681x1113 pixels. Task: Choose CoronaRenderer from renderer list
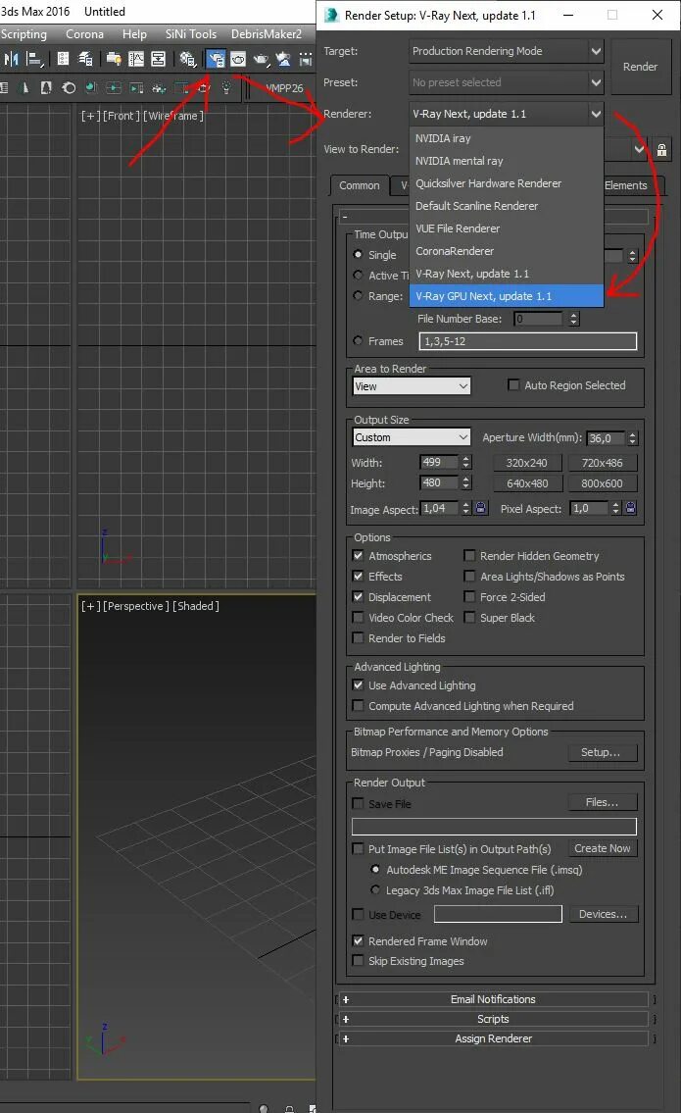tap(507, 251)
